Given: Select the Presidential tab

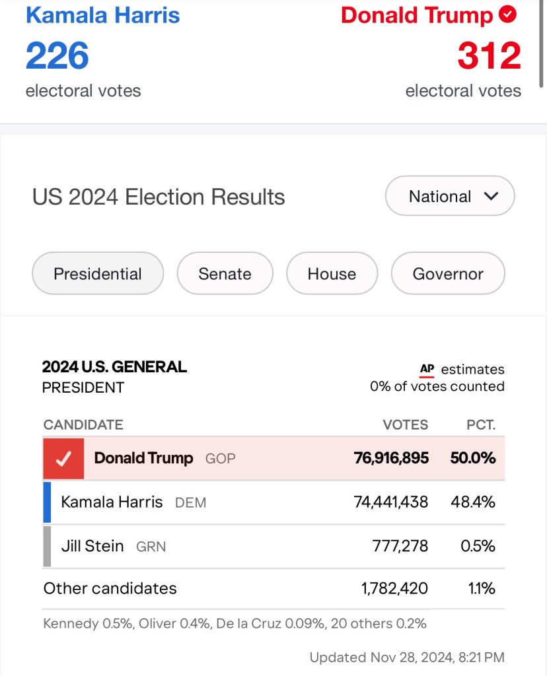Looking at the screenshot, I should click(98, 273).
